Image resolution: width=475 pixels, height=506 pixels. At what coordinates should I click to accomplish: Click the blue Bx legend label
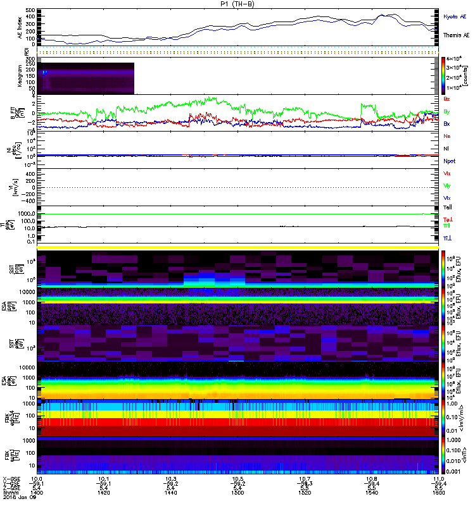click(x=446, y=123)
